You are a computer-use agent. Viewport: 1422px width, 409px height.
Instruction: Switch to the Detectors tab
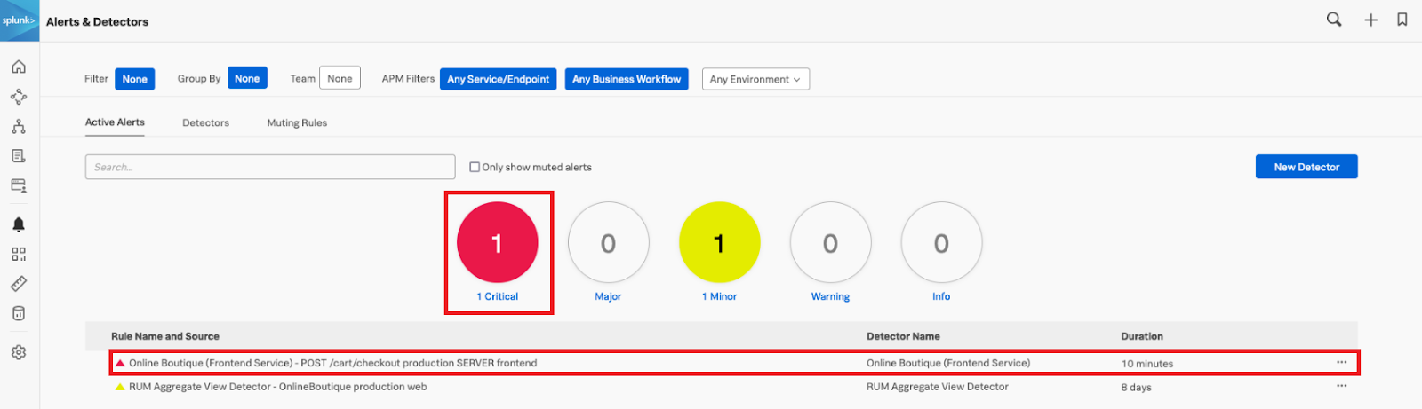click(x=205, y=122)
